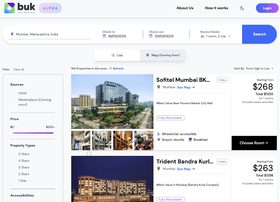
Task: Click the Clear all filters link
Action: click(x=19, y=69)
